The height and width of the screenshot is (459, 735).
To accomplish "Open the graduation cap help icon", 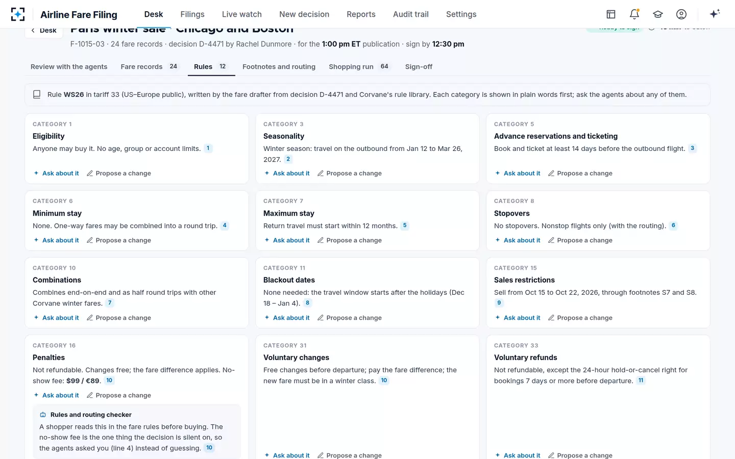I will 658,14.
